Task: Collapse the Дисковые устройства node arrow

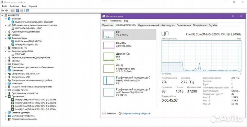Action: pos(6,51)
